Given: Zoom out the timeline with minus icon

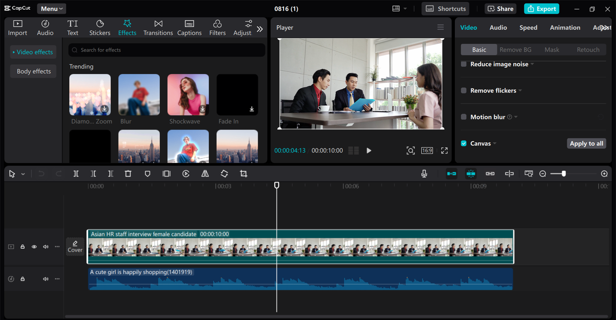Looking at the screenshot, I should click(543, 174).
